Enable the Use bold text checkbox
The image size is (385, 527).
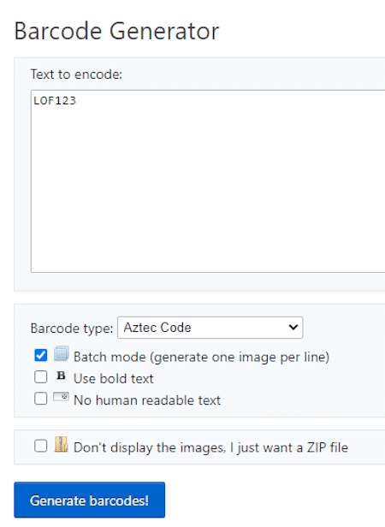[41, 376]
